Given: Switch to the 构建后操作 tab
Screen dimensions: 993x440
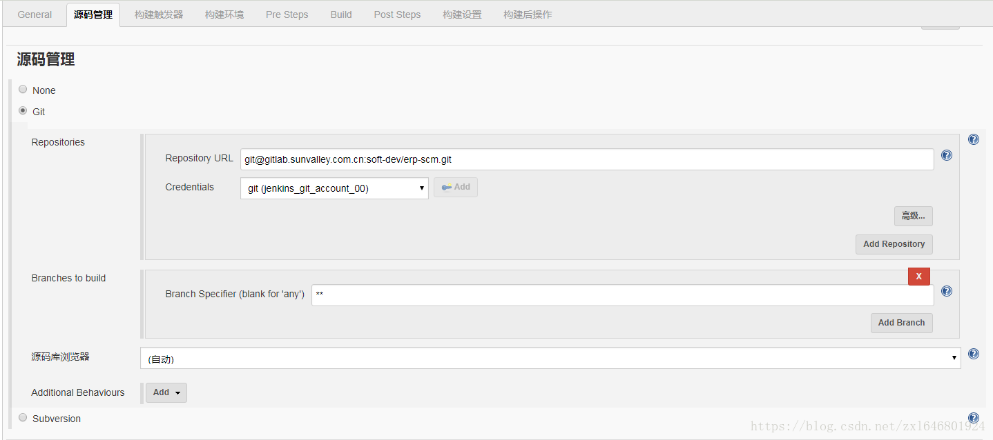Looking at the screenshot, I should click(x=528, y=14).
